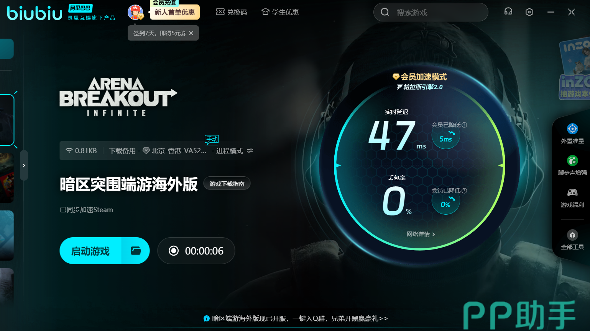The image size is (590, 331).
Task: Open game folder icon beside 启动游戏
Action: pos(136,251)
